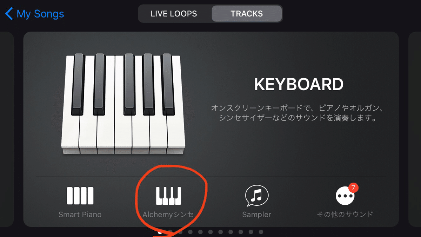Select the TRACKS tab
The width and height of the screenshot is (421, 237).
coord(247,14)
